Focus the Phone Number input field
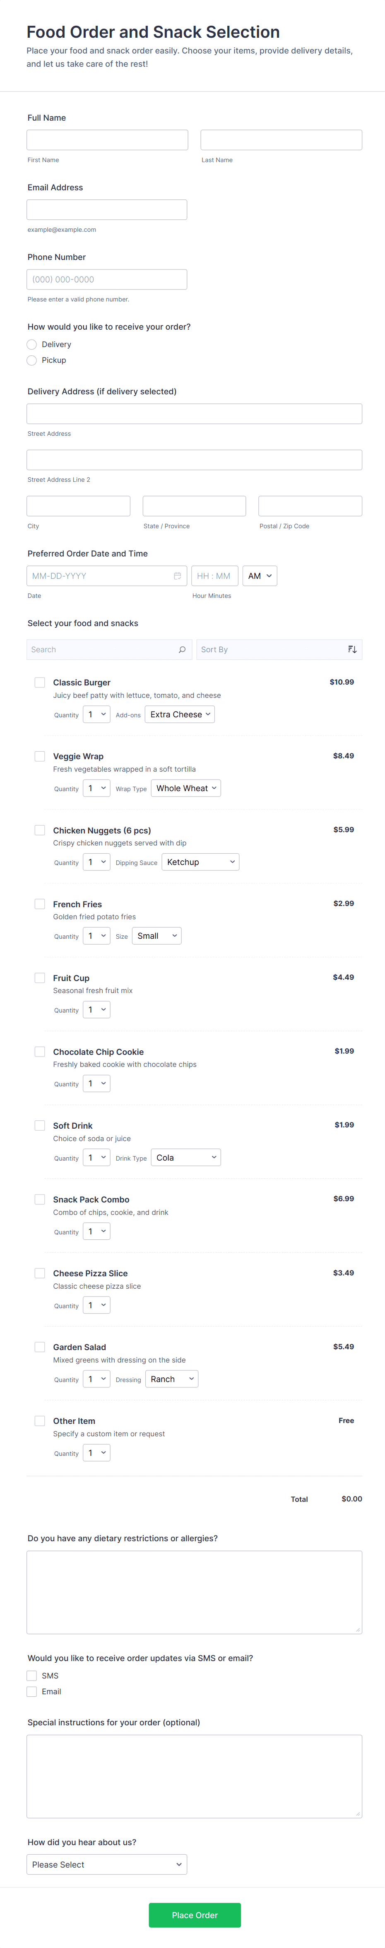The width and height of the screenshot is (385, 1948). tap(106, 280)
